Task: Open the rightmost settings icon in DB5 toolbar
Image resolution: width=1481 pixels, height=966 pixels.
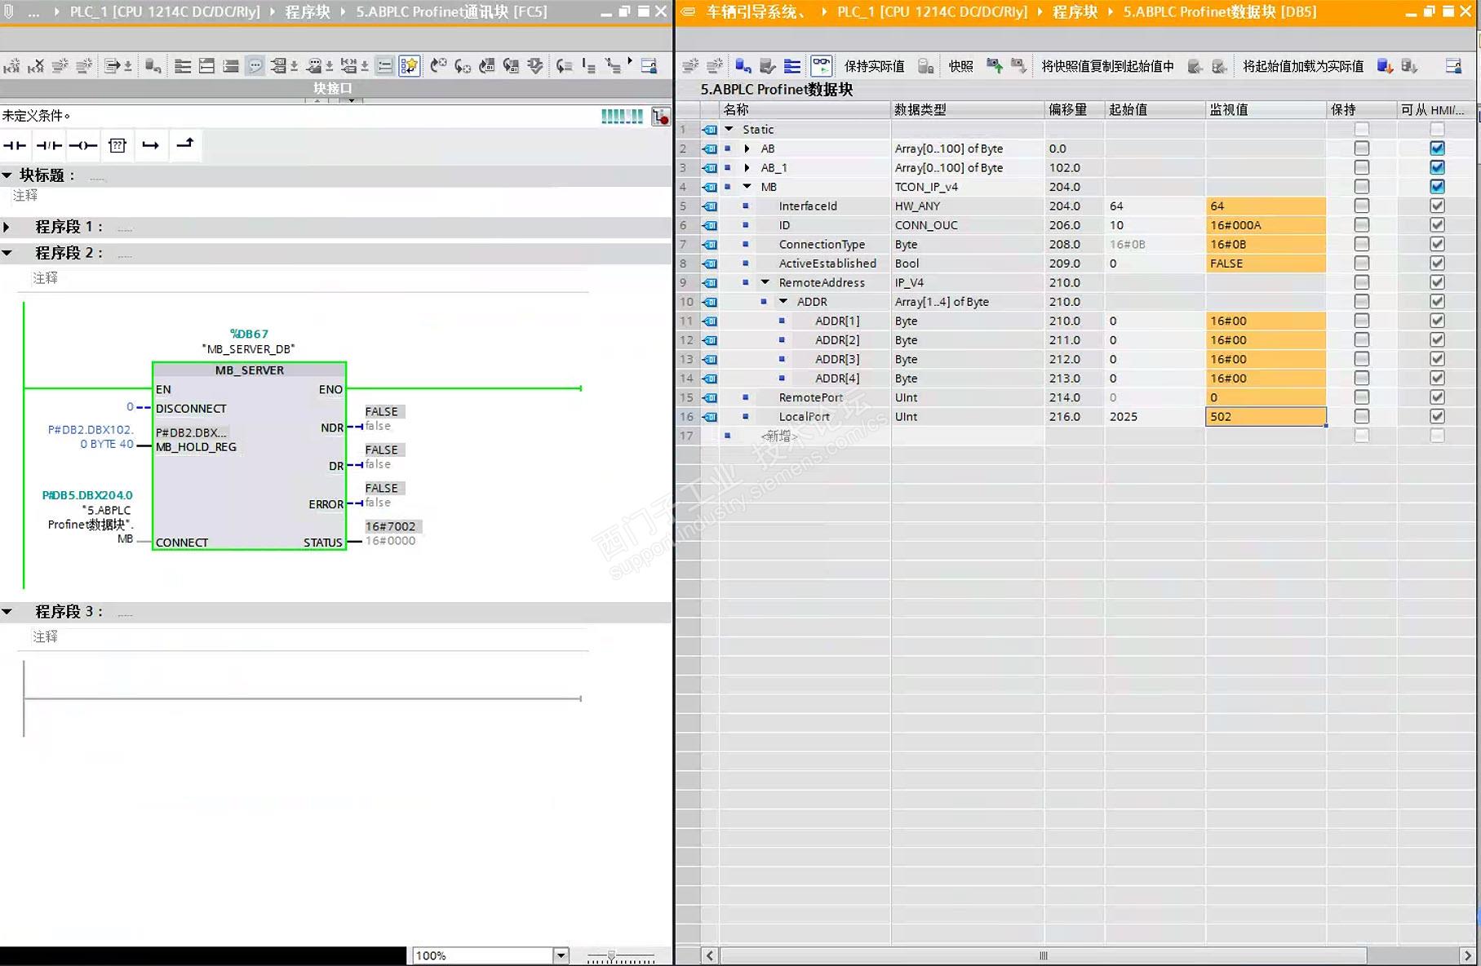Action: 1454,66
